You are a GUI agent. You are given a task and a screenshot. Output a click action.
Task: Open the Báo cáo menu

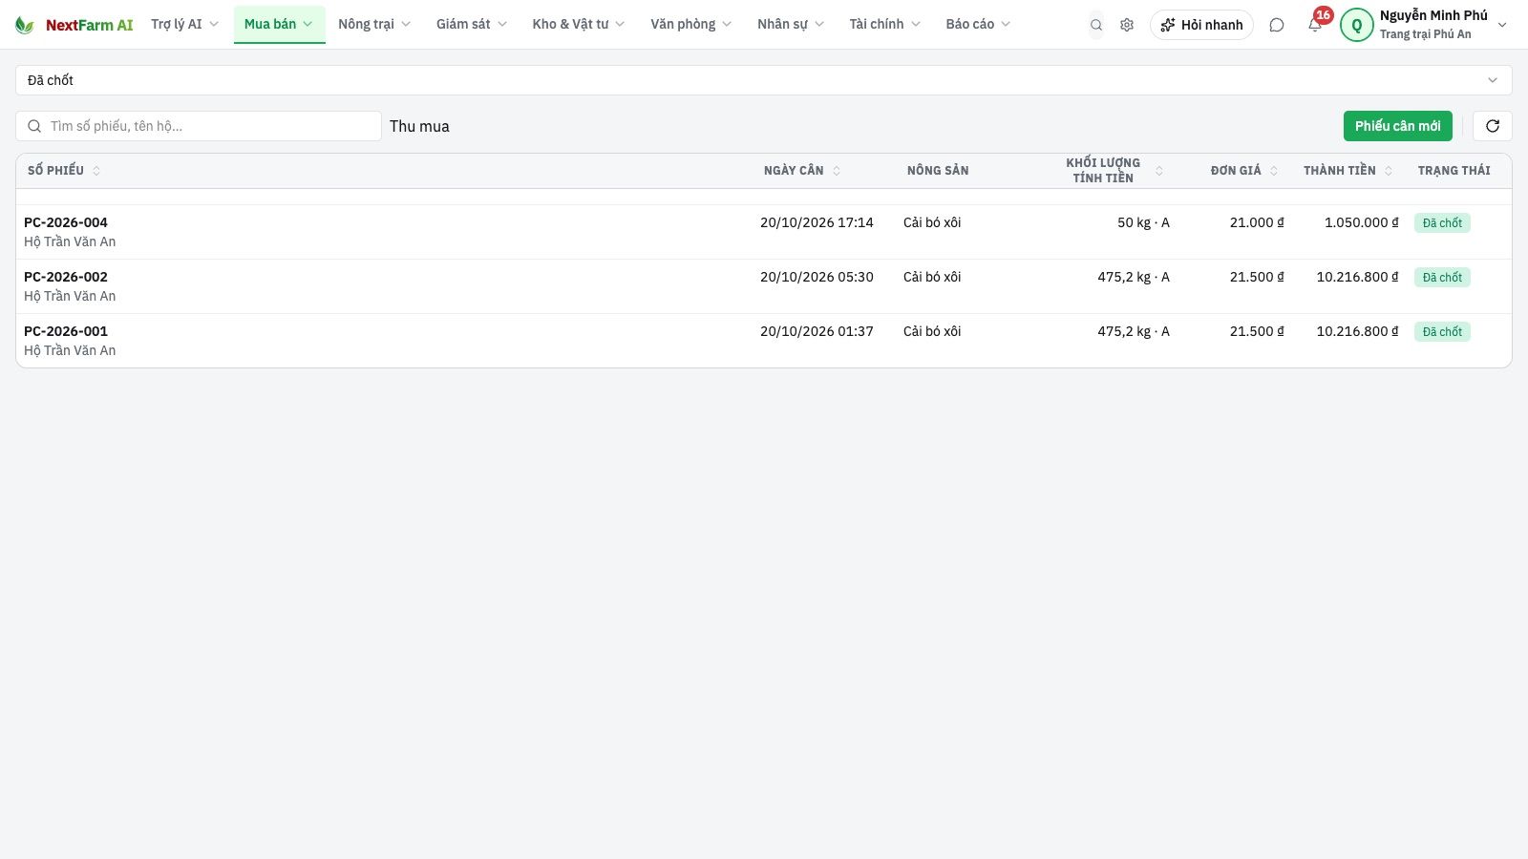click(978, 25)
